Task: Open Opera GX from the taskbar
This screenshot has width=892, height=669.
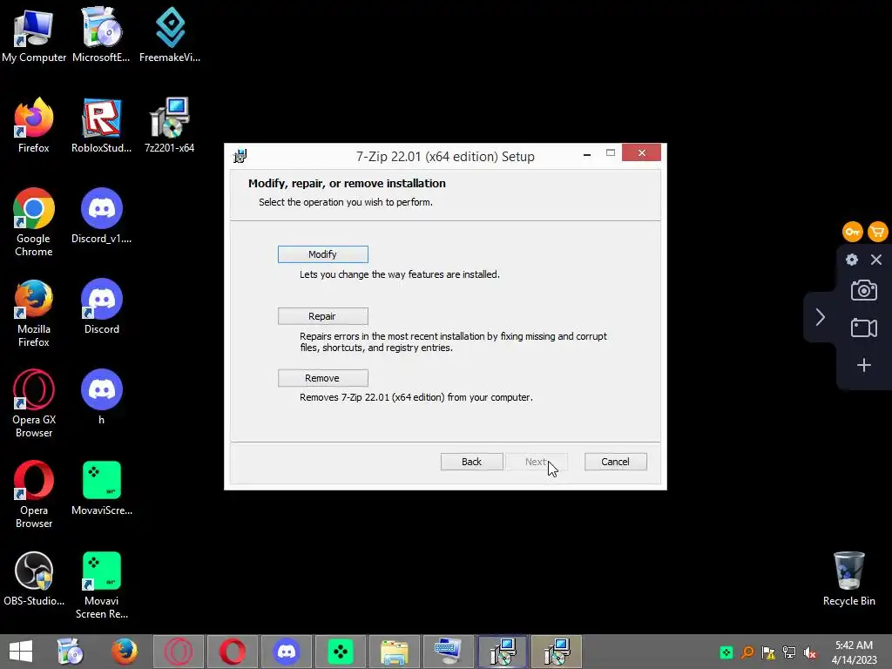Action: 179,652
